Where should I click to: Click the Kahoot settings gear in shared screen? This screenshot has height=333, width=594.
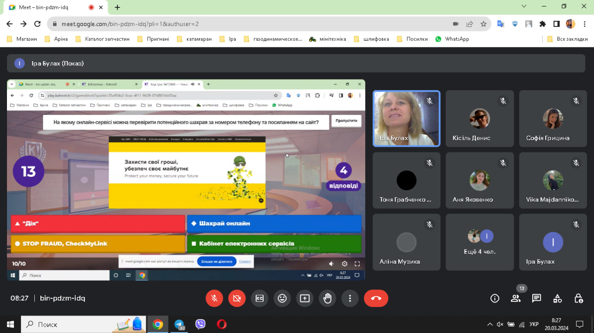pos(344,264)
